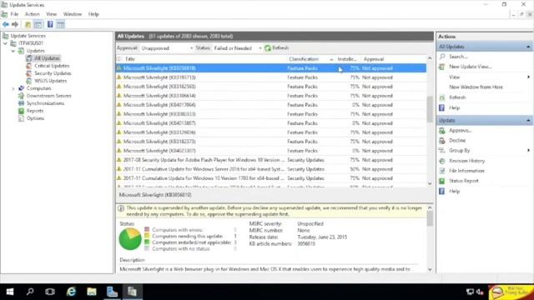Open Options node in tree
Screen dimensions: 534x300
[35, 118]
